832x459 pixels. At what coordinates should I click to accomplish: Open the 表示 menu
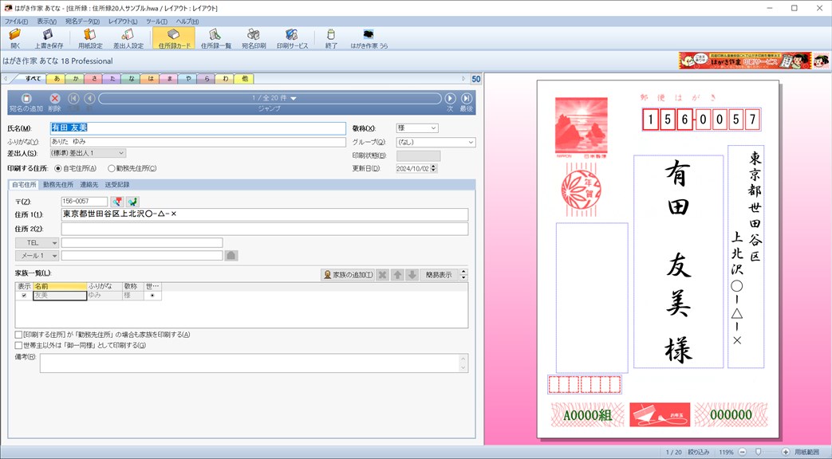tap(47, 22)
